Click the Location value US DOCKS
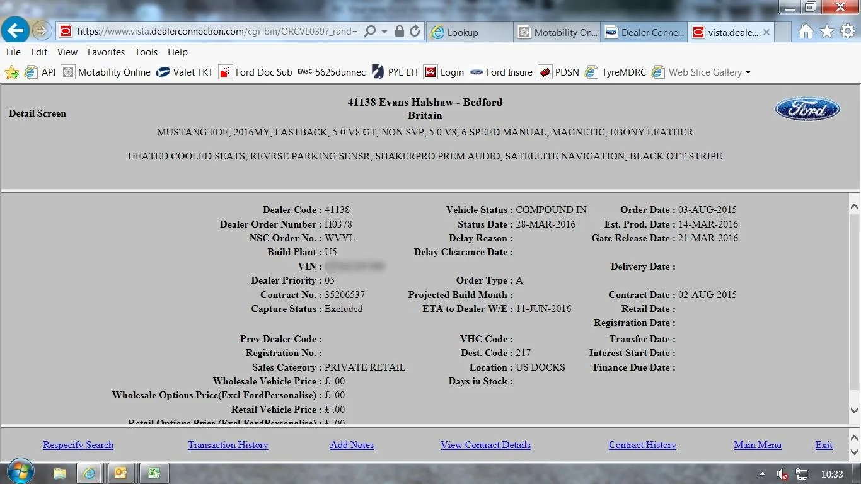 (540, 367)
